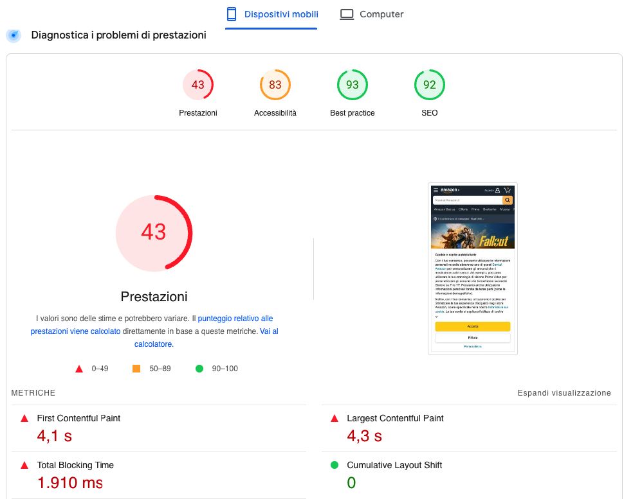Click the 1.910 ms value
Image resolution: width=633 pixels, height=499 pixels.
pyautogui.click(x=70, y=483)
